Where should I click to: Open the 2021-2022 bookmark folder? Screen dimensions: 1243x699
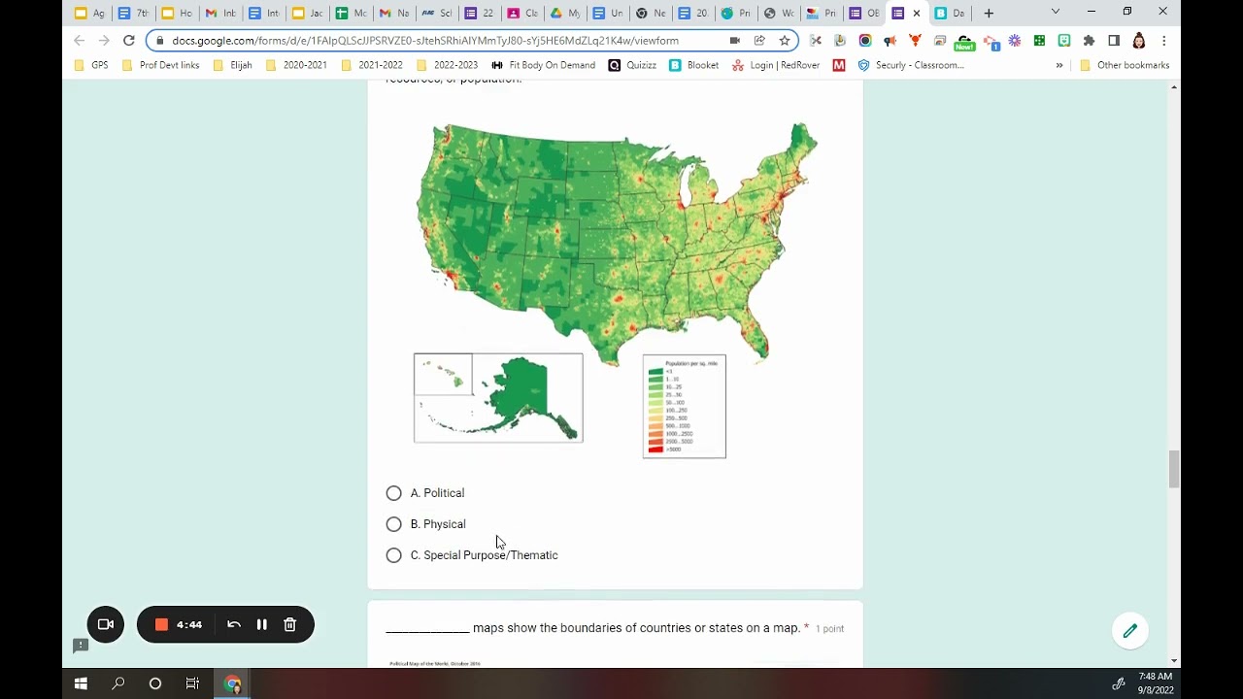[372, 65]
